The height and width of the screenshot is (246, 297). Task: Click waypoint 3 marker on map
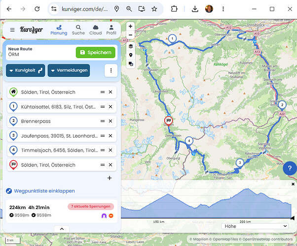tap(240, 163)
